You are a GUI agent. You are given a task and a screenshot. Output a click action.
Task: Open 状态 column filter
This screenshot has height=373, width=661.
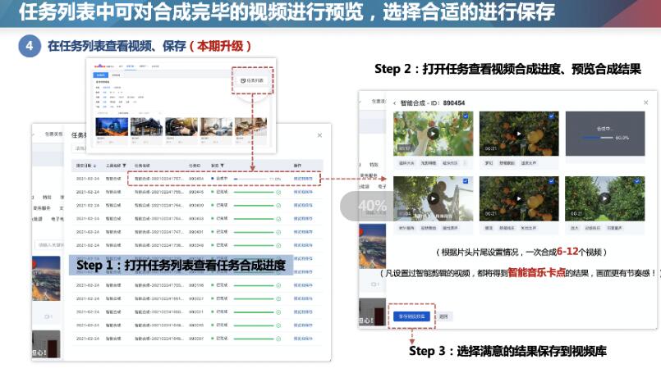click(x=223, y=164)
